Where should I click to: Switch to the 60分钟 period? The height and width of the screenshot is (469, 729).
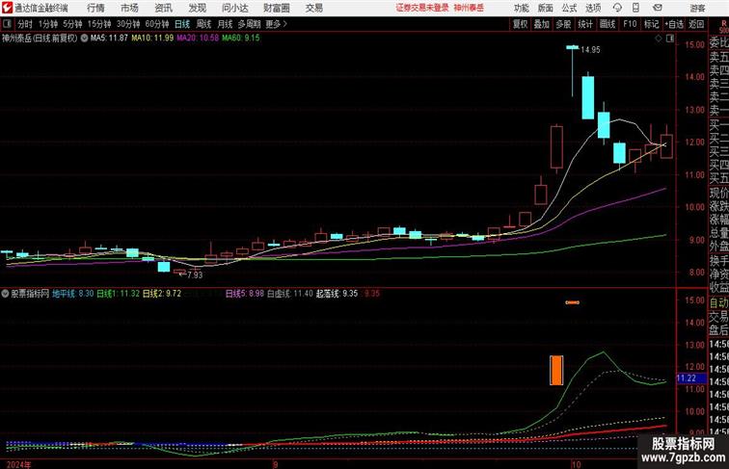point(157,24)
